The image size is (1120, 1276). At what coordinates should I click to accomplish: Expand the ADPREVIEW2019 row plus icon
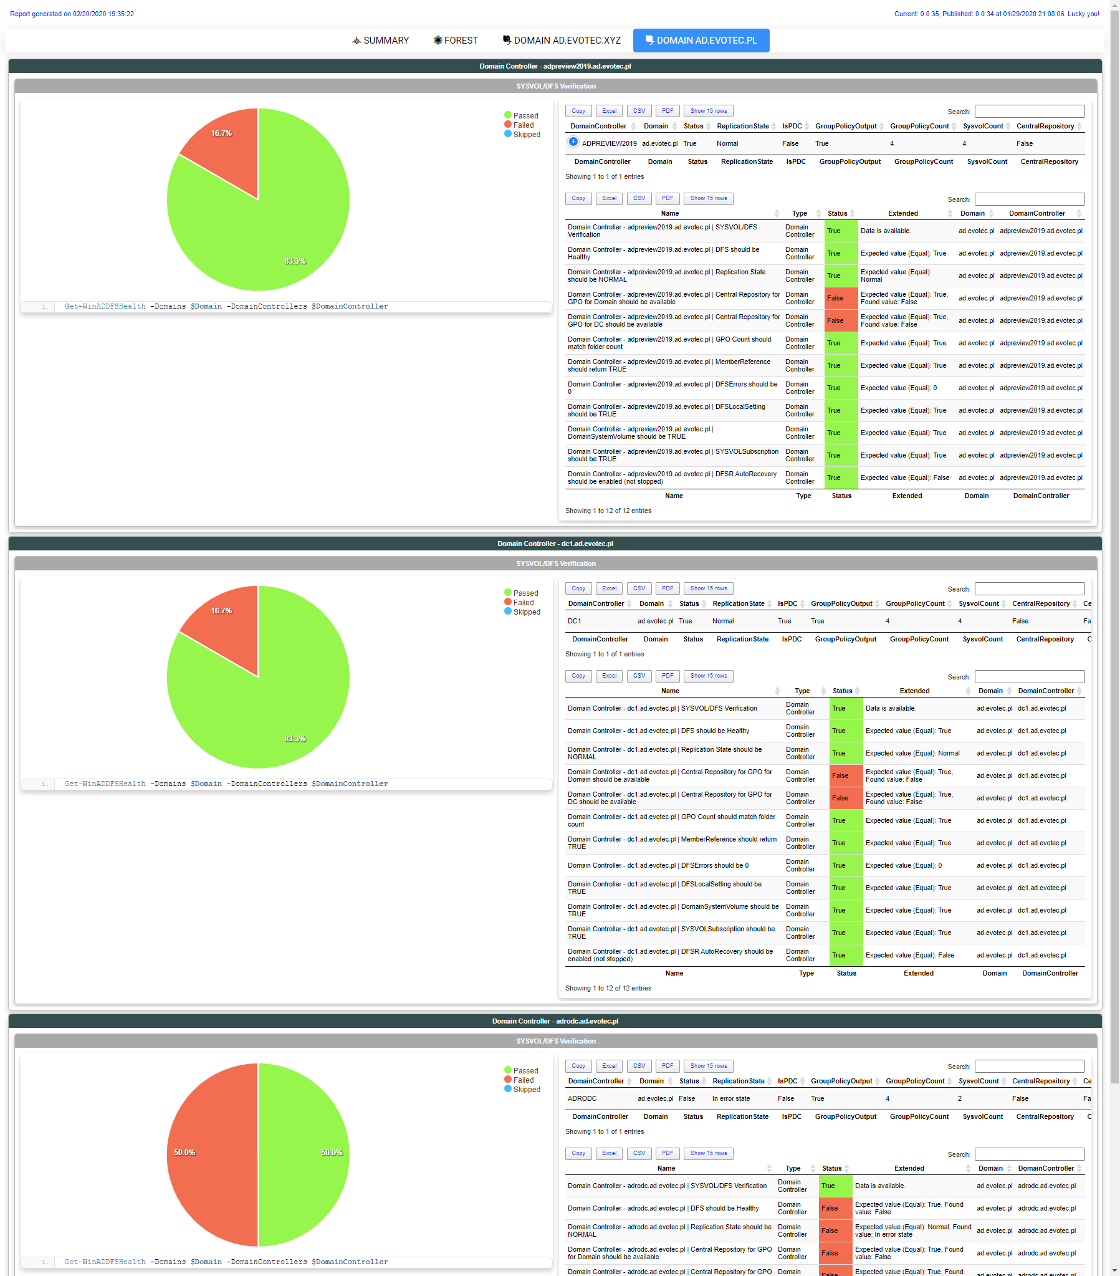pyautogui.click(x=573, y=142)
